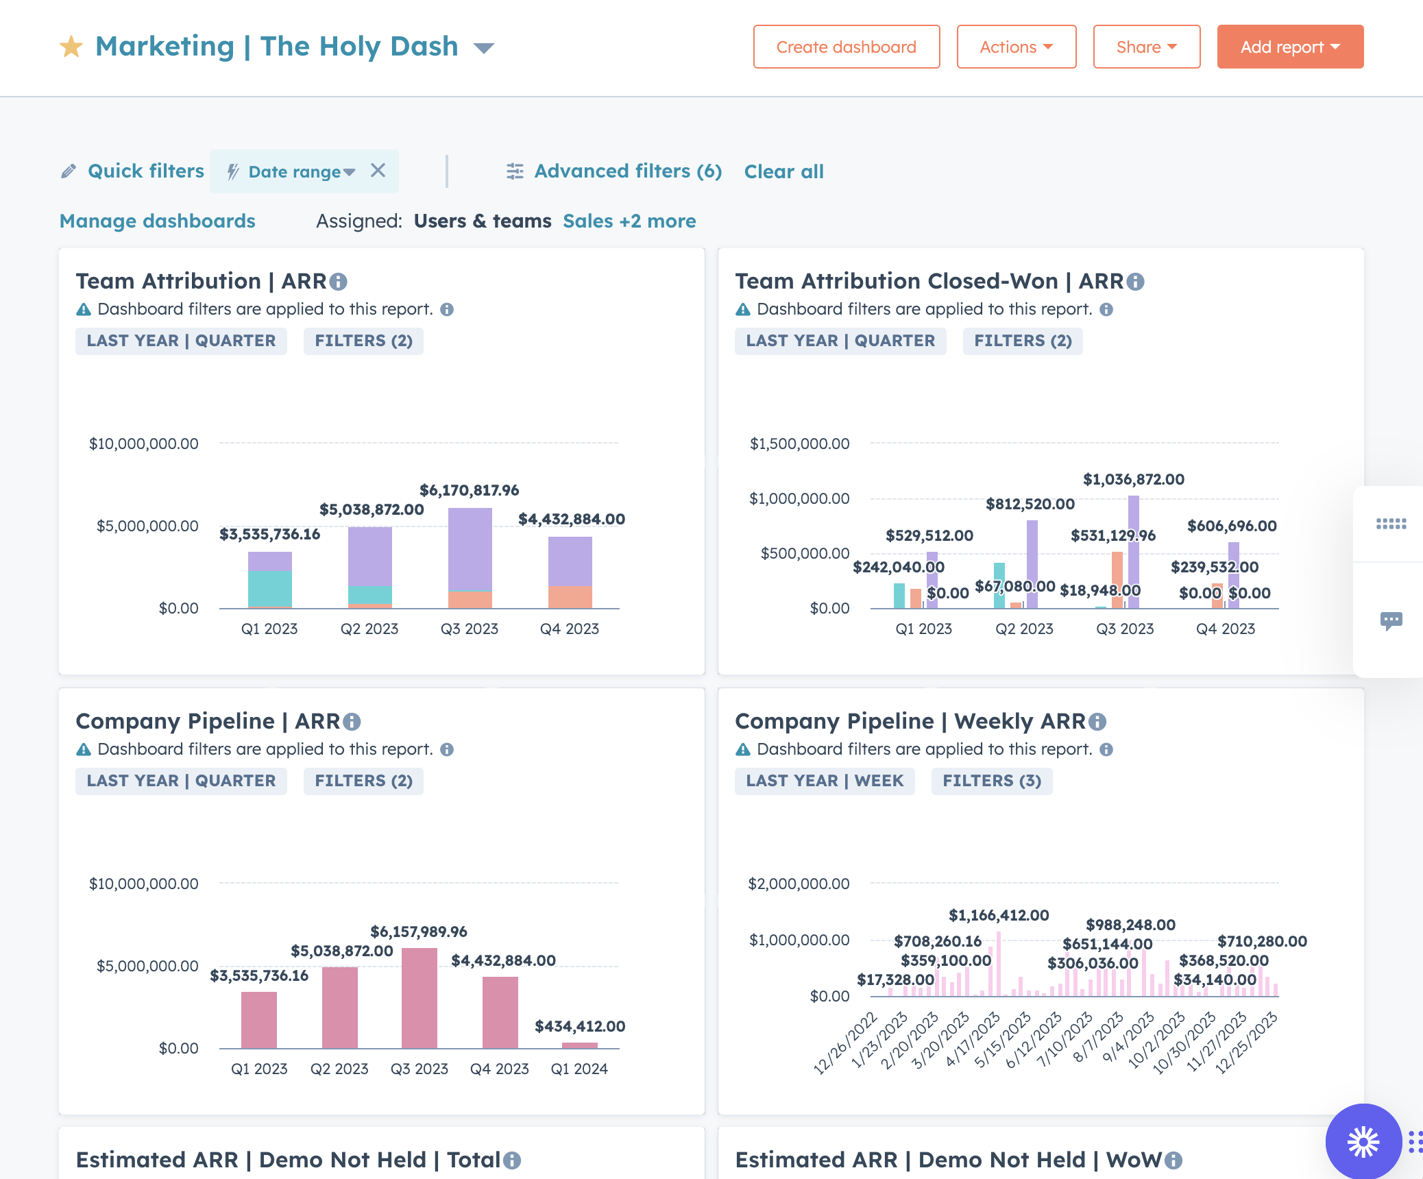This screenshot has height=1179, width=1423.
Task: Open the dashboard name dropdown caret
Action: 484,48
